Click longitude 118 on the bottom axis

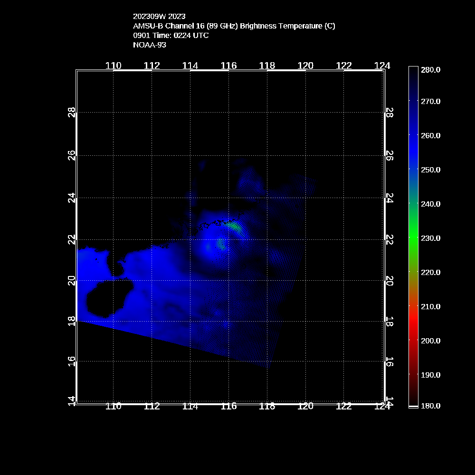pyautogui.click(x=267, y=406)
